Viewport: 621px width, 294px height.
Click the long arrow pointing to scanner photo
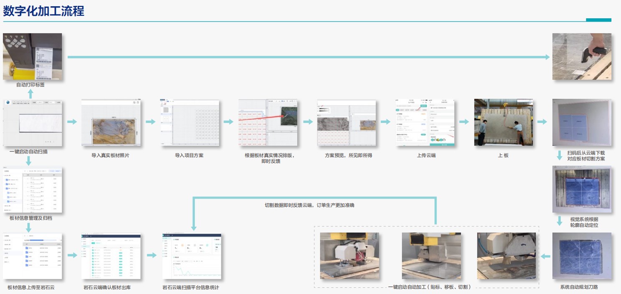(x=308, y=57)
